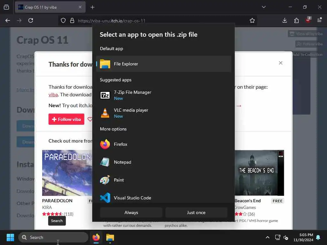Click the KIRA author name
Image resolution: width=327 pixels, height=245 pixels.
click(x=47, y=207)
